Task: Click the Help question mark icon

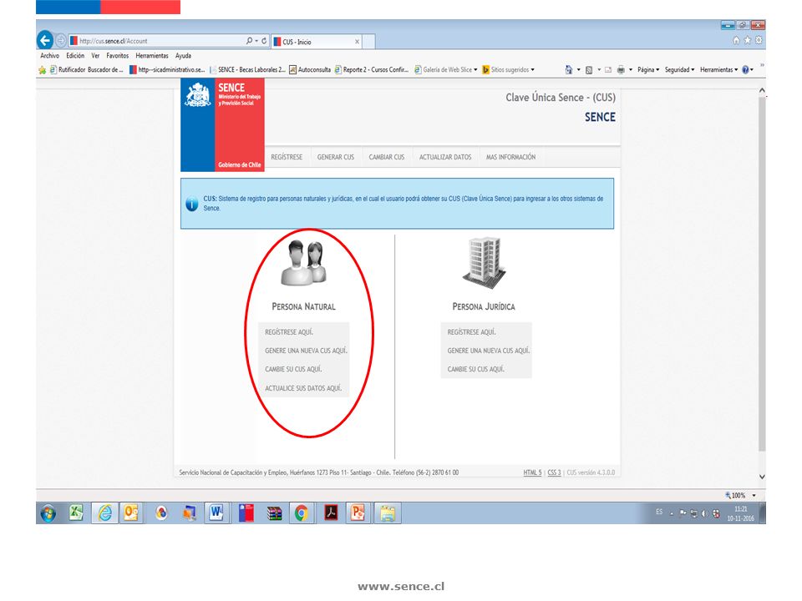Action: [745, 70]
